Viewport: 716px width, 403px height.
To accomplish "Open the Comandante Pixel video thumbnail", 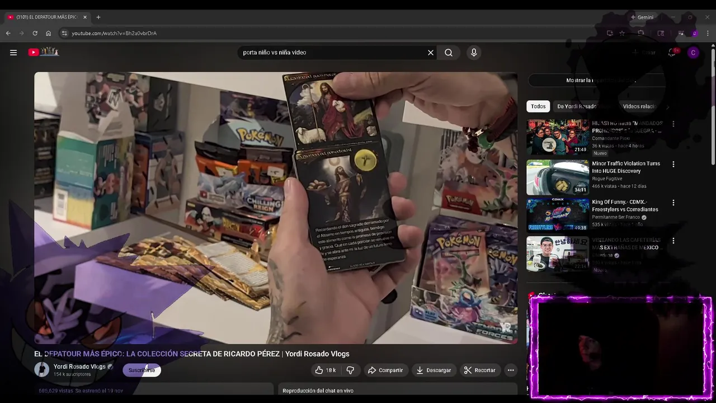I will 558,137.
